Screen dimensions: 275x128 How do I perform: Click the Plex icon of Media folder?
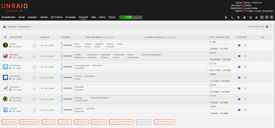[5, 45]
